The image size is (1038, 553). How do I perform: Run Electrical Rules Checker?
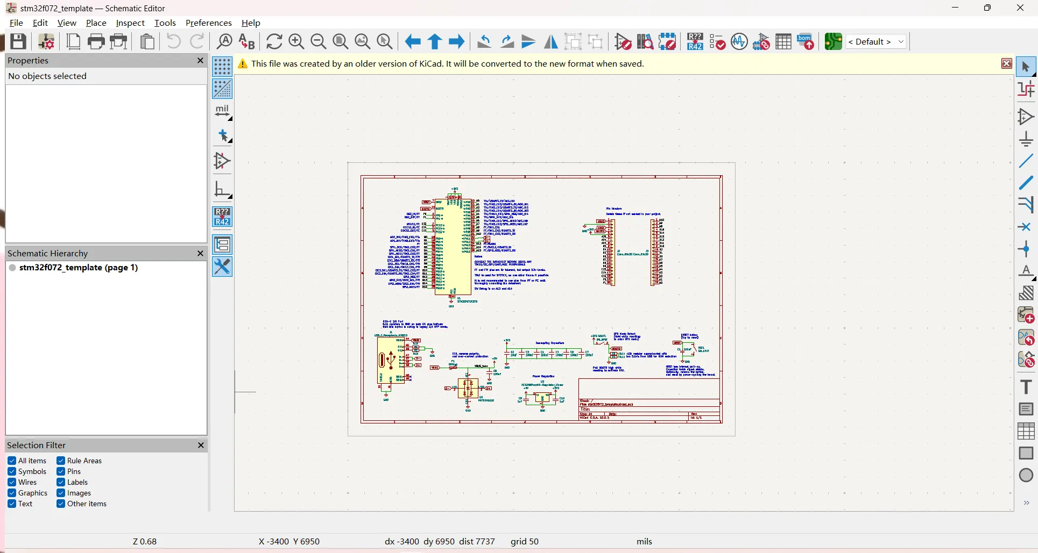[x=717, y=41]
